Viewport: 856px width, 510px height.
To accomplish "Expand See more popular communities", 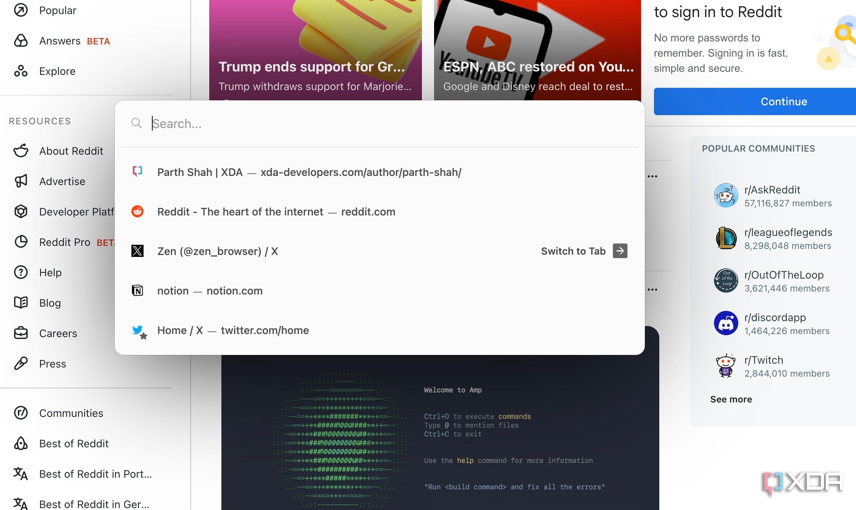I will pyautogui.click(x=731, y=399).
